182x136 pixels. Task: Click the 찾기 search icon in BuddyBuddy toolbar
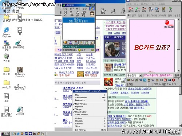78,14
